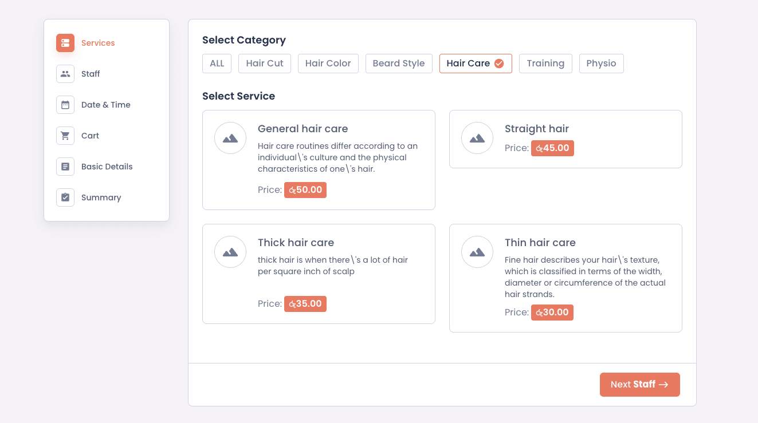
Task: Click the 30.00 price badge
Action: click(552, 313)
